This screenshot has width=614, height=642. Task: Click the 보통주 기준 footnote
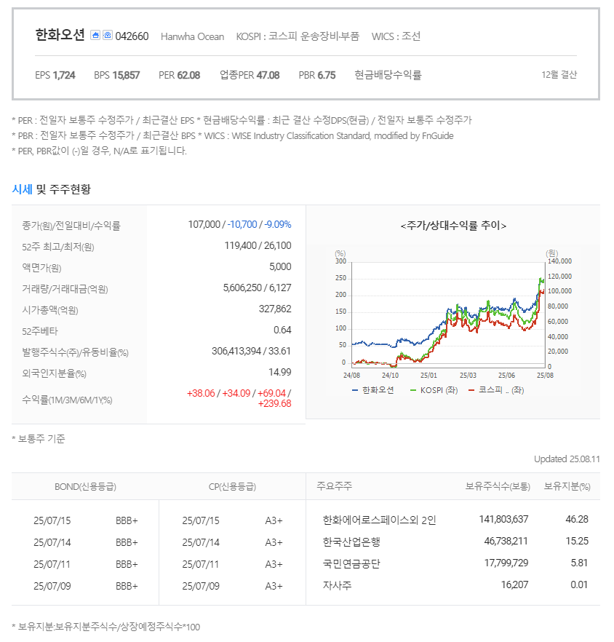(39, 439)
